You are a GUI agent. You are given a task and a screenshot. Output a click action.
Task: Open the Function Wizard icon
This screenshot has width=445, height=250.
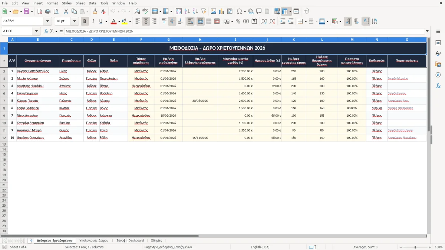tap(46, 31)
